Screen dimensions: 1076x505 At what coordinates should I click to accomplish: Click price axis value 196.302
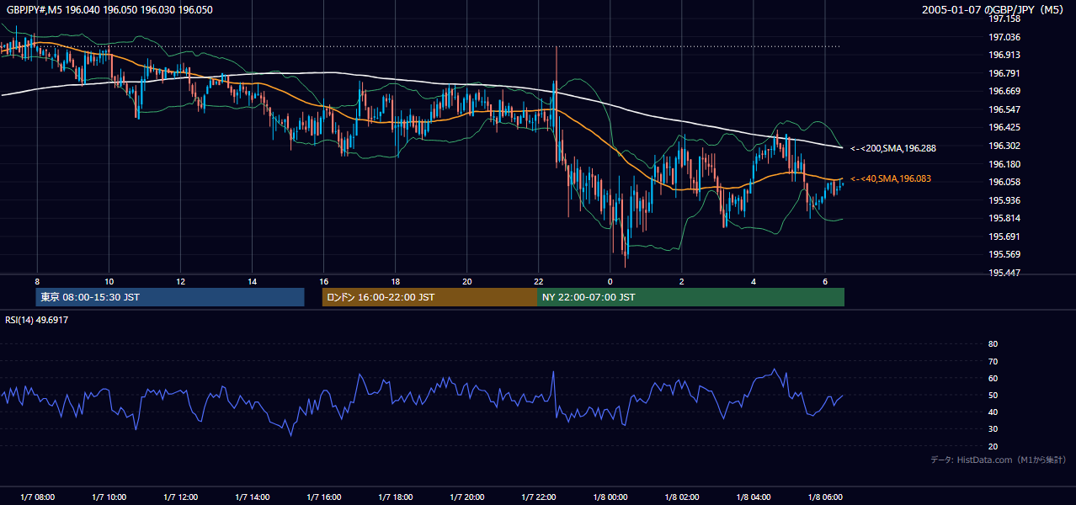(x=1004, y=146)
